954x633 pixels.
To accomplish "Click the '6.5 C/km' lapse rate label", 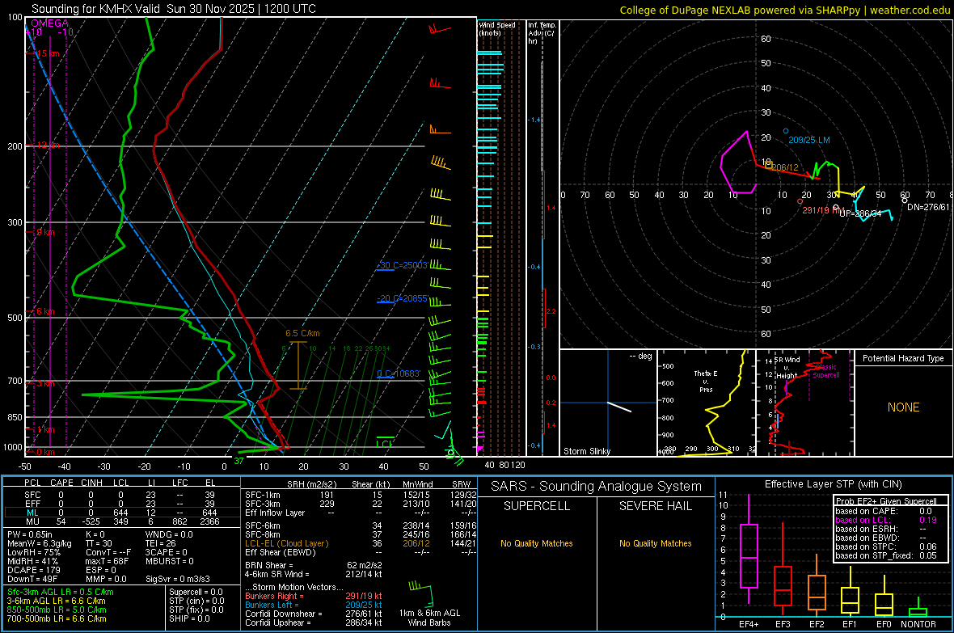I will coord(302,333).
